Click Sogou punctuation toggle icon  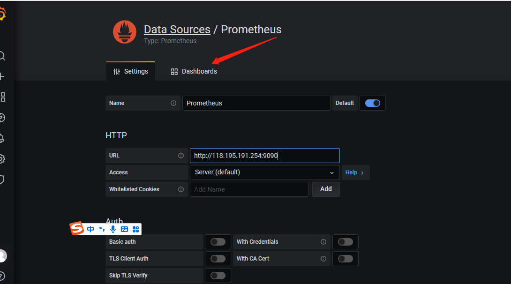[102, 229]
